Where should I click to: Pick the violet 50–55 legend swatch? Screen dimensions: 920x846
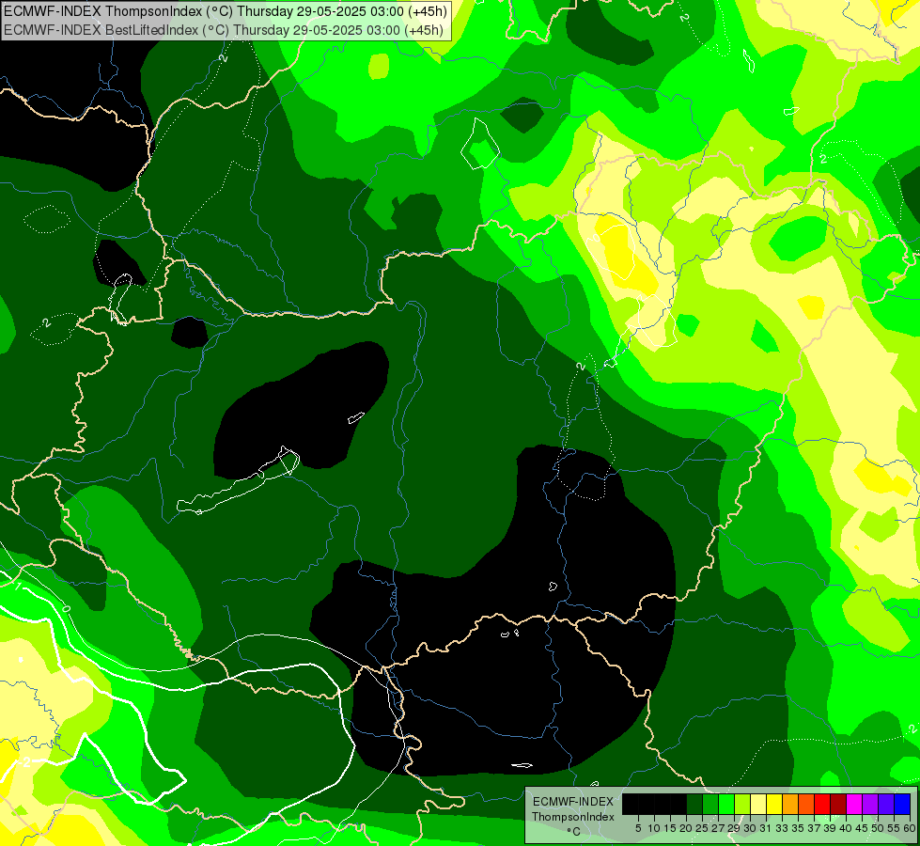(x=886, y=804)
